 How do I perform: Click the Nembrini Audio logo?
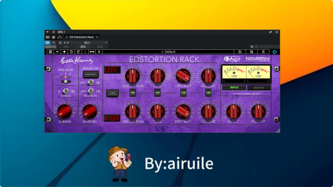click(258, 59)
